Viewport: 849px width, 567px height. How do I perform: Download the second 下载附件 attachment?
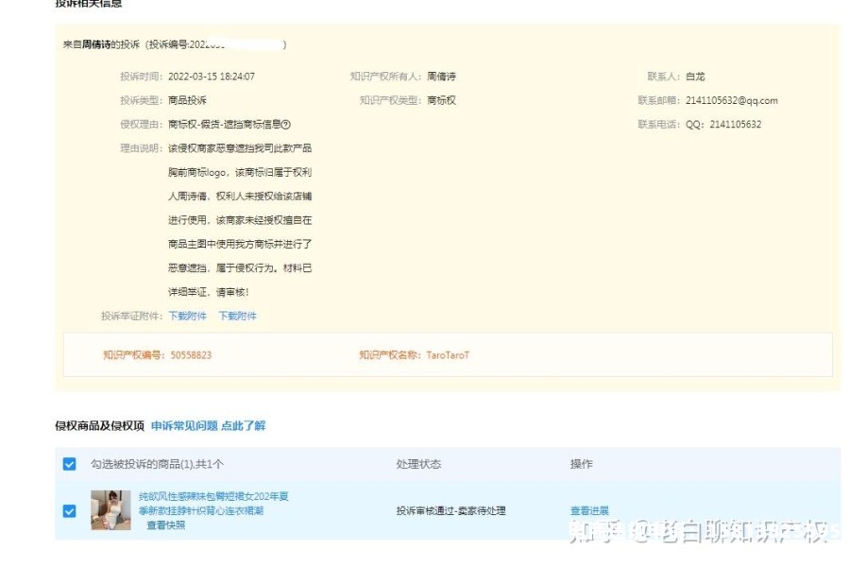(237, 316)
